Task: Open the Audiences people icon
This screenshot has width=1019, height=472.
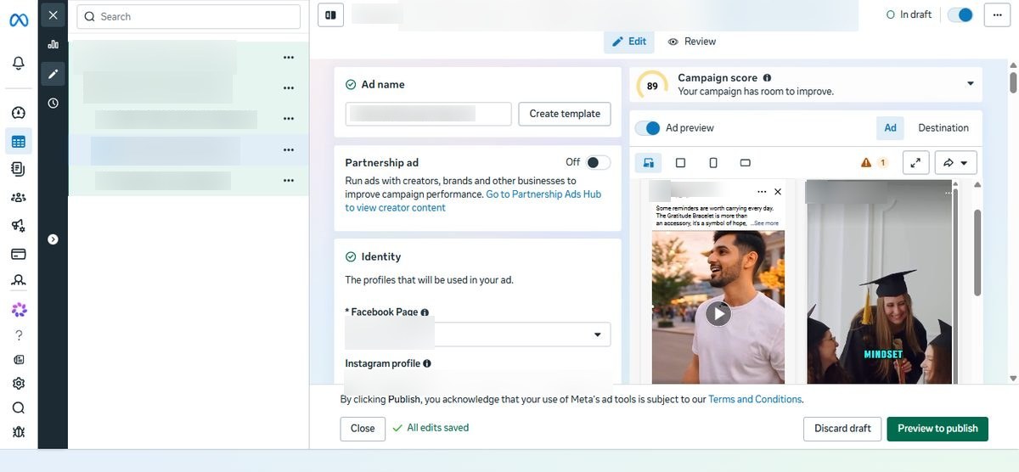Action: pos(19,197)
